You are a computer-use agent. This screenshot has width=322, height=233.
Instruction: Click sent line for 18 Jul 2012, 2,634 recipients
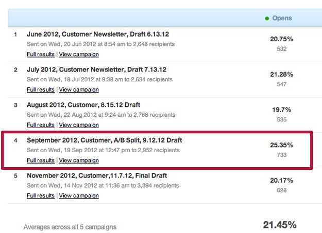pos(99,80)
